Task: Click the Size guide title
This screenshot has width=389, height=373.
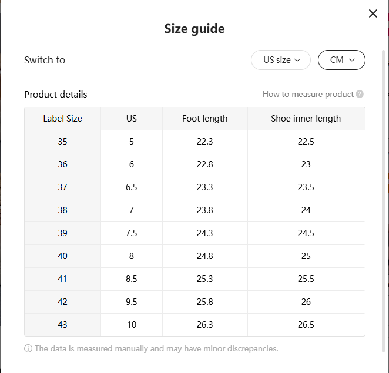Action: tap(195, 29)
